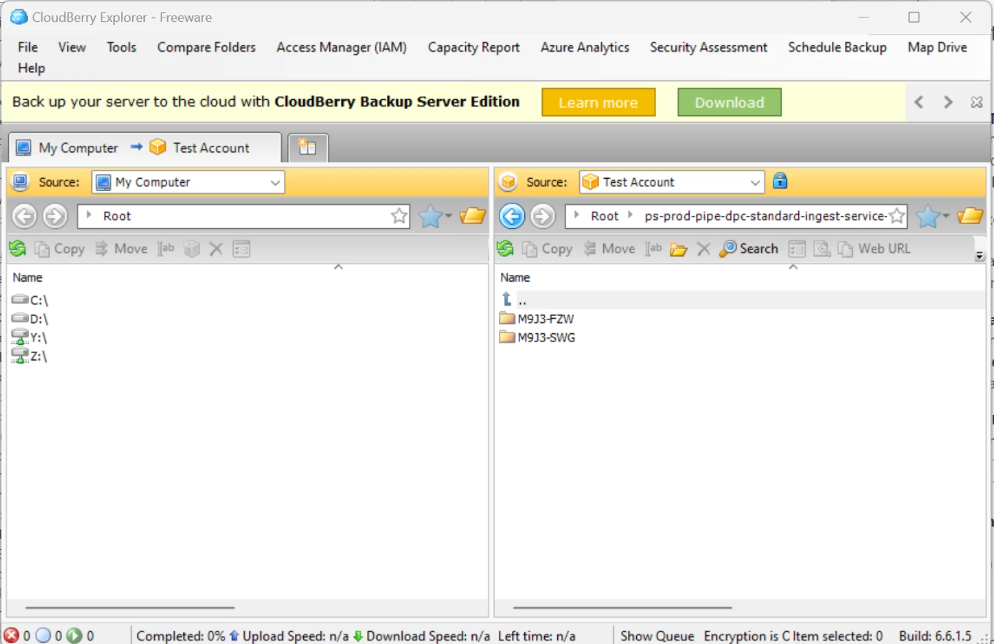Viewport: 994px width, 644px height.
Task: Go back in the Test Account pane
Action: pyautogui.click(x=512, y=216)
